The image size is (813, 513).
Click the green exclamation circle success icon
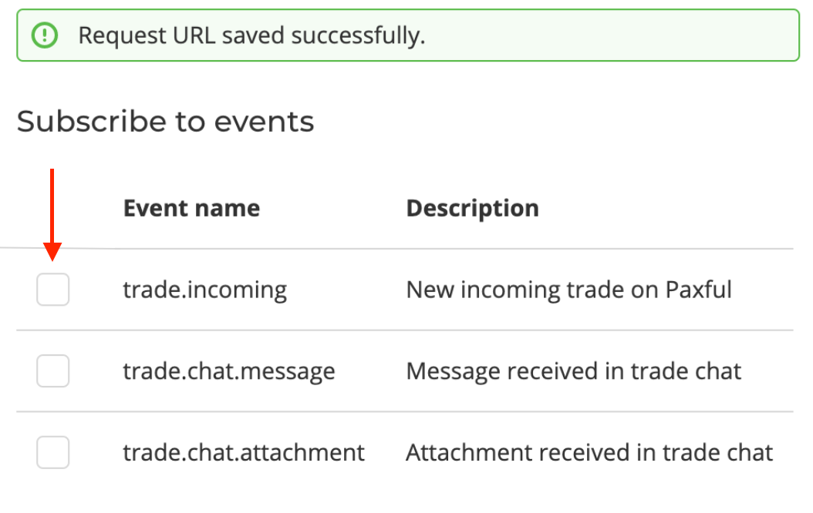[45, 35]
